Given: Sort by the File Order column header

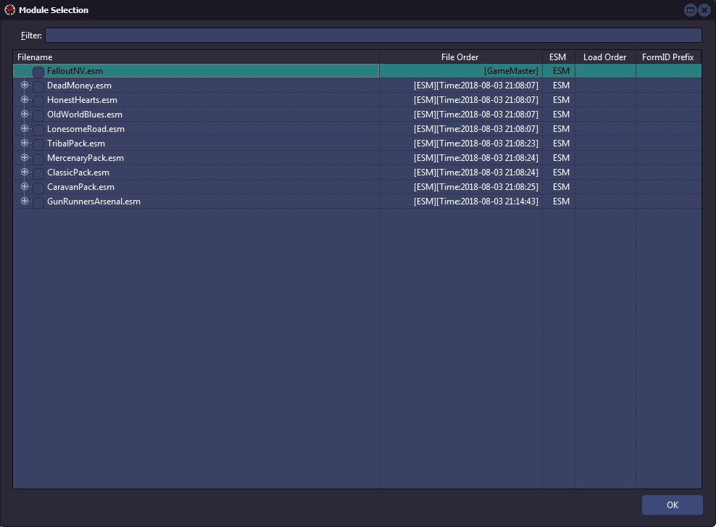Looking at the screenshot, I should (461, 57).
